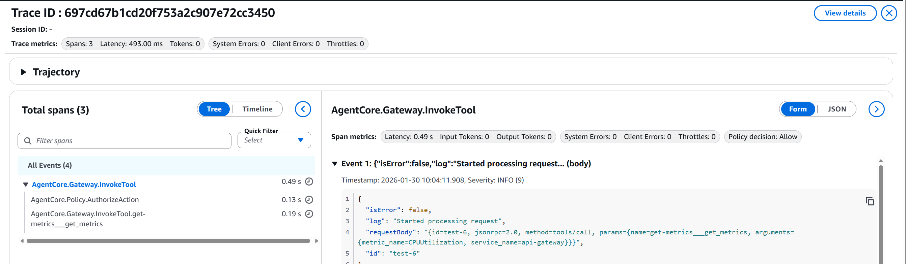Close the trace panel with X icon
The width and height of the screenshot is (906, 264).
888,13
